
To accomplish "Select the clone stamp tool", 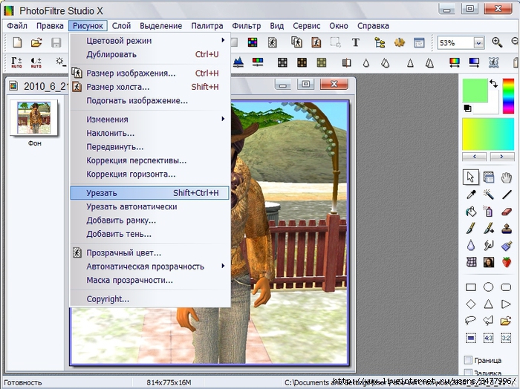I will (506, 229).
